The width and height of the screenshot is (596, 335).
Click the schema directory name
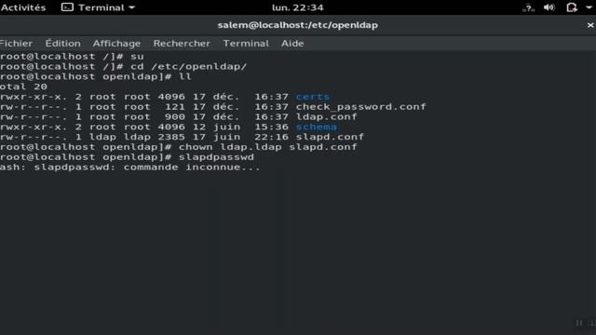point(317,127)
